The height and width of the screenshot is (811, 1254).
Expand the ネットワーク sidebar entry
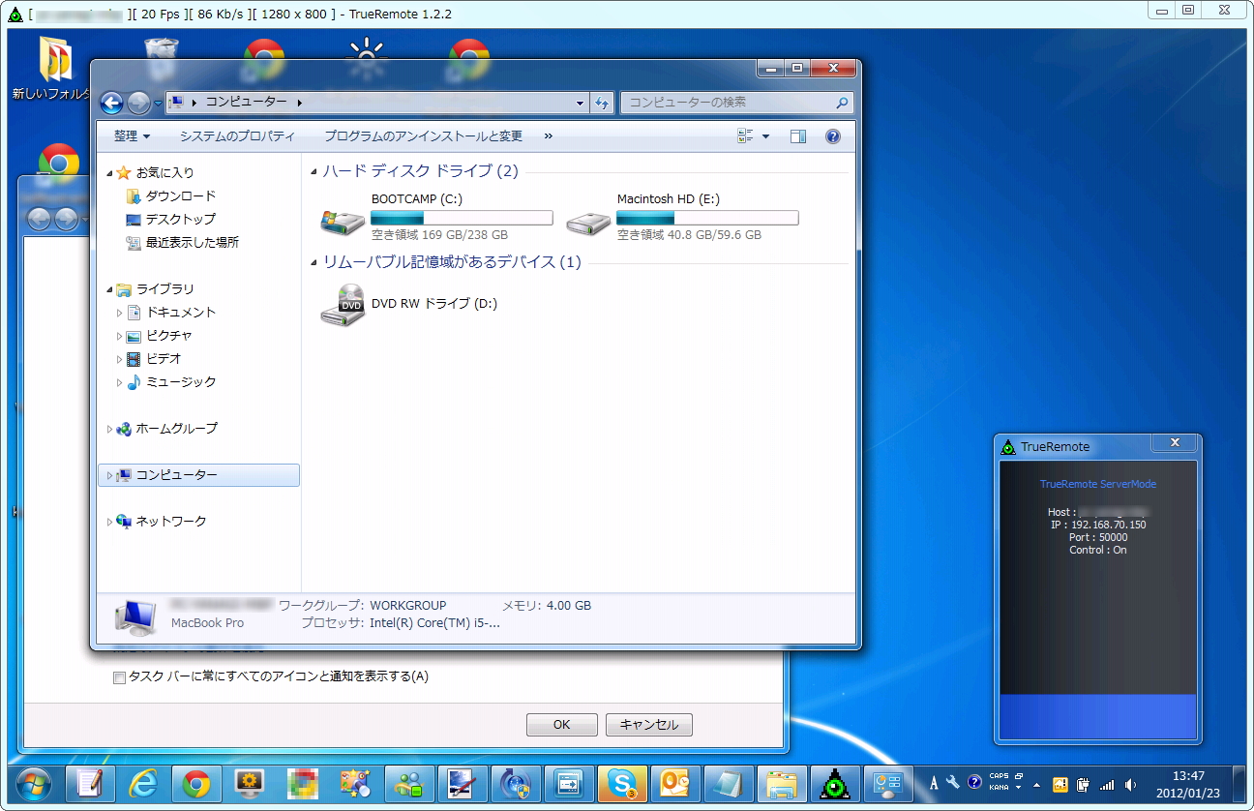click(109, 521)
